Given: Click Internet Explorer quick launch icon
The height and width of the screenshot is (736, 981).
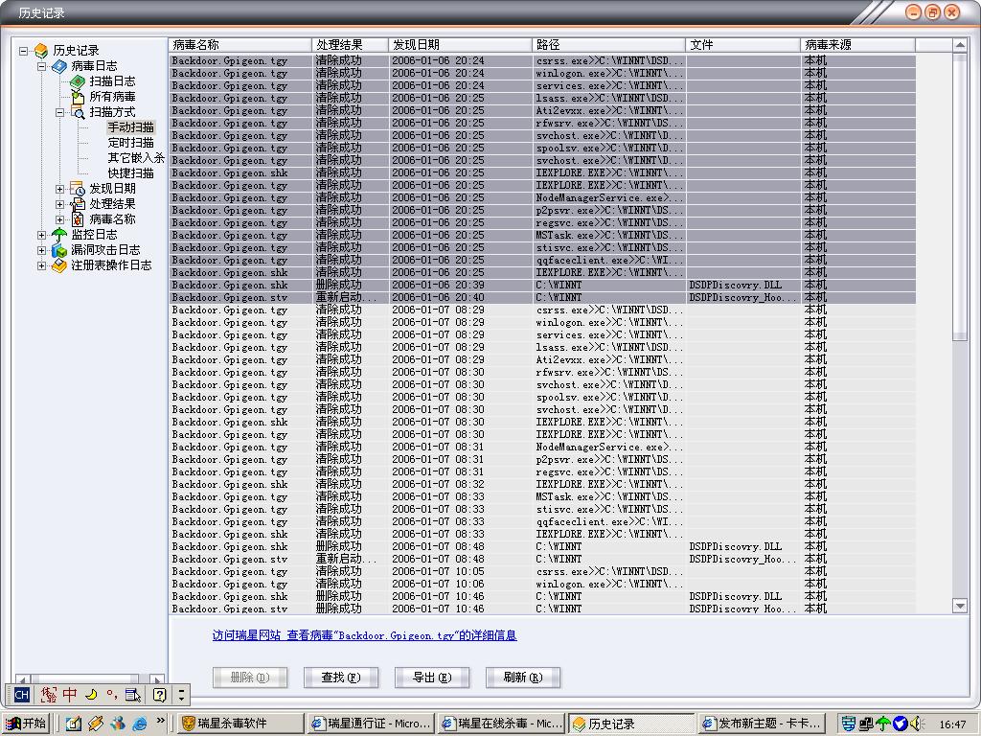Looking at the screenshot, I should [x=140, y=724].
